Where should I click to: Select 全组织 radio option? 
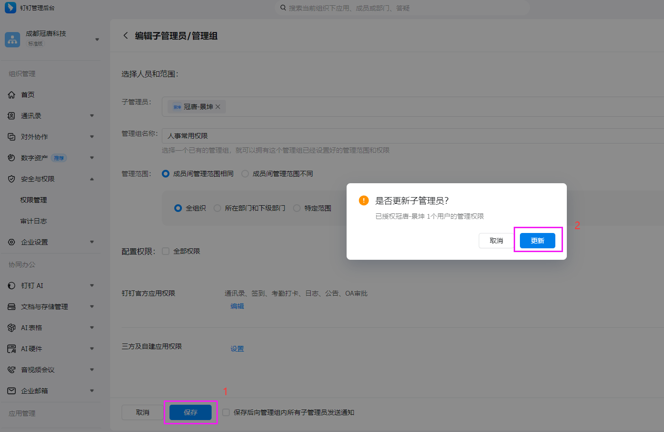(x=178, y=208)
